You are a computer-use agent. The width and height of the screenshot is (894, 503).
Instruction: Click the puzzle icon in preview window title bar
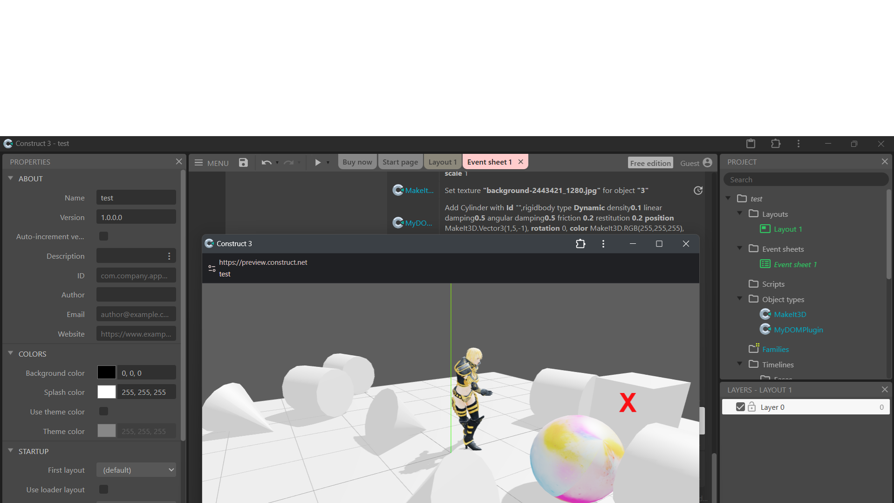click(580, 244)
